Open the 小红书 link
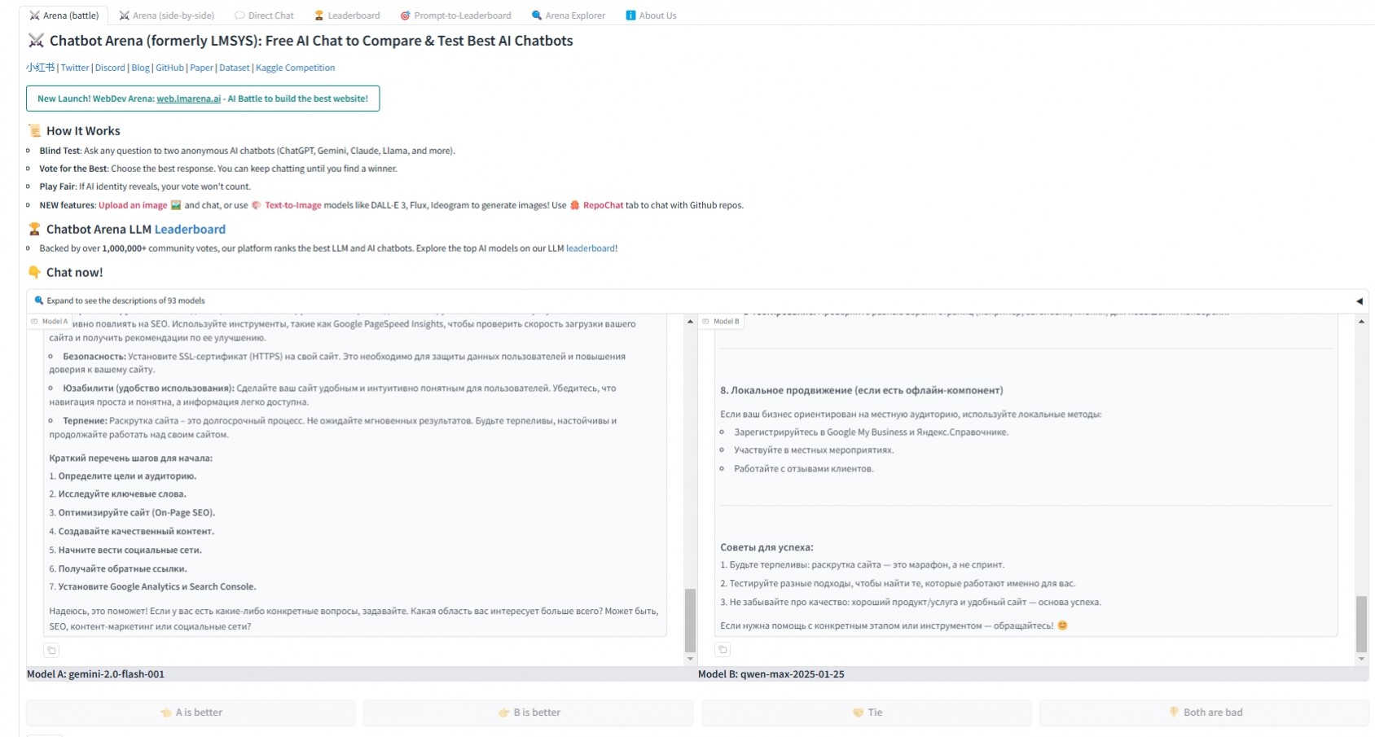This screenshot has height=737, width=1375. (x=40, y=68)
